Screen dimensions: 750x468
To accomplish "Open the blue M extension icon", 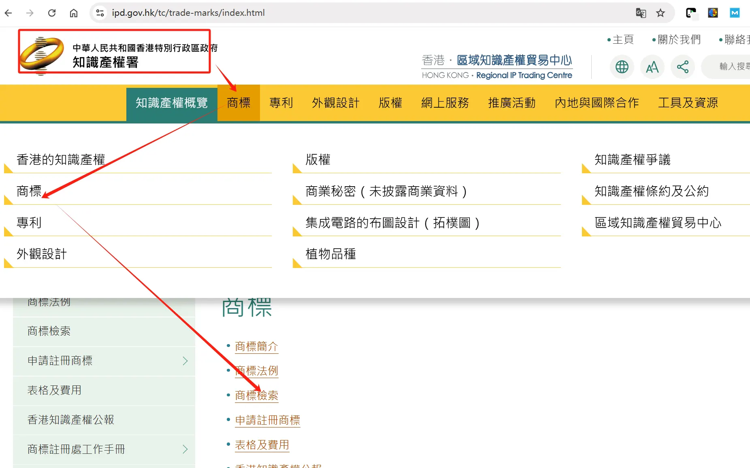I will point(735,13).
